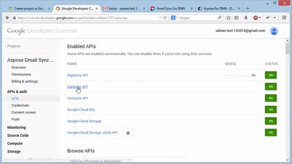Screen dimensions: 292x164
Task: Open the Google Cloud SQL link
Action: pyautogui.click(x=81, y=110)
